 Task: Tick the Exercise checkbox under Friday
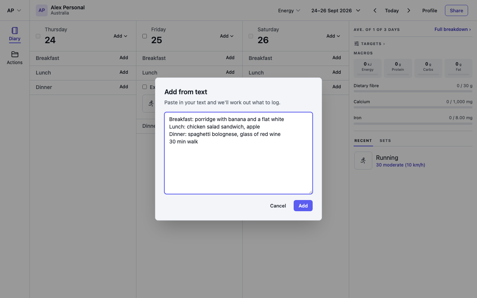point(145,87)
